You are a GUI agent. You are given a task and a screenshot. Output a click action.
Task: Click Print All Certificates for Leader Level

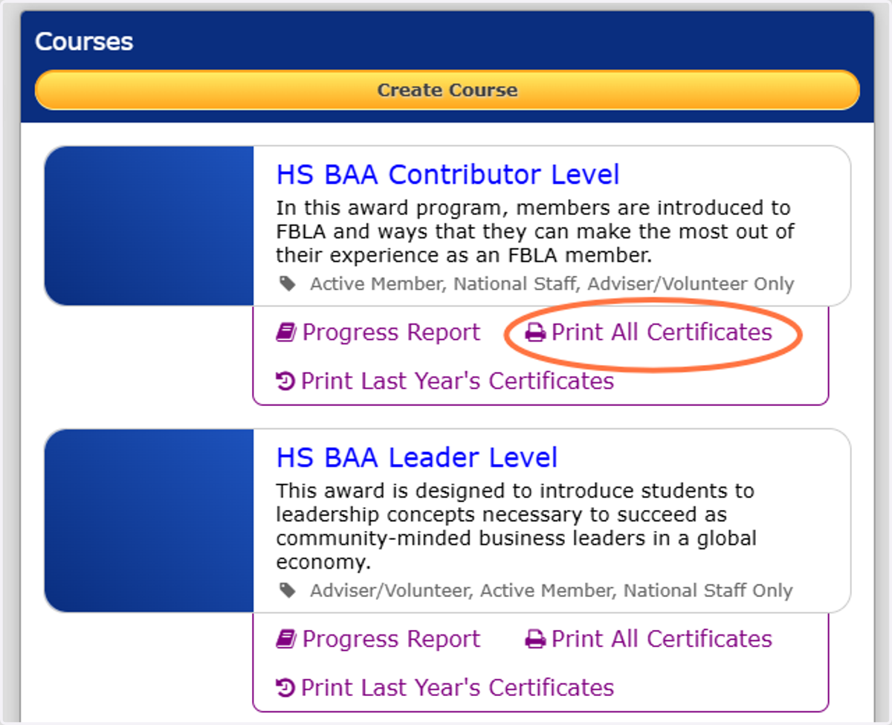[648, 639]
